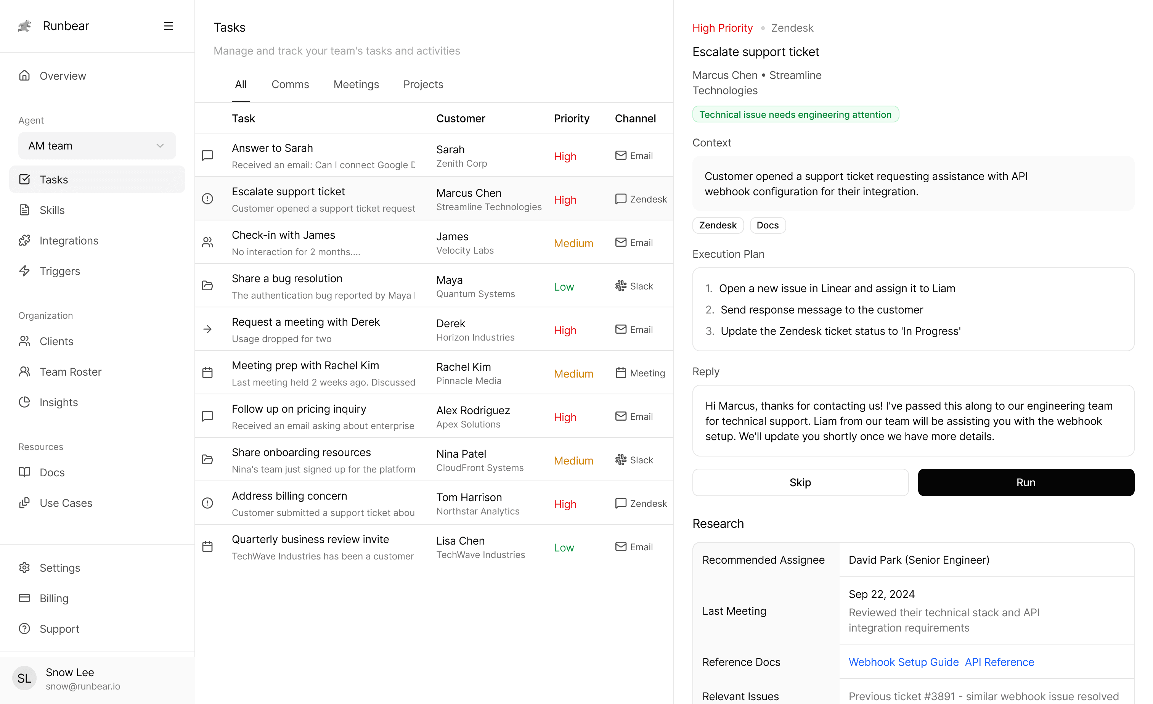Open Triggers lightning bolt item

pyautogui.click(x=25, y=271)
